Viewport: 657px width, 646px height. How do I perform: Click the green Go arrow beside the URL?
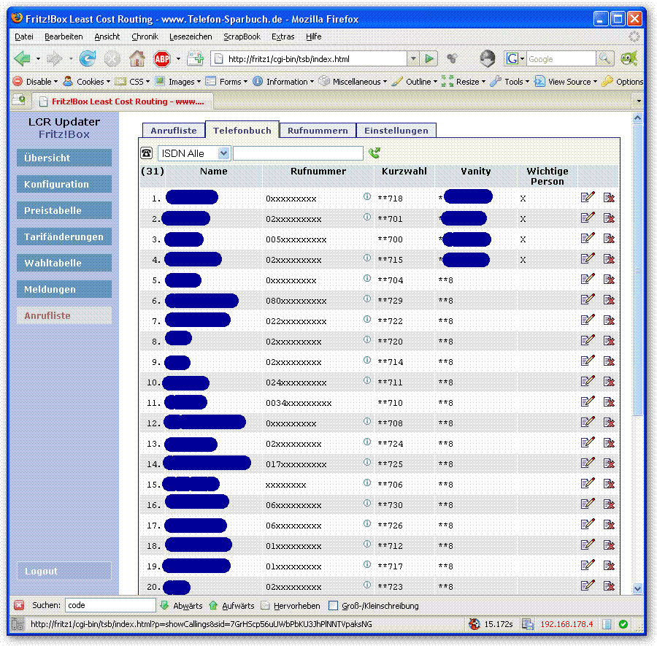coord(429,58)
